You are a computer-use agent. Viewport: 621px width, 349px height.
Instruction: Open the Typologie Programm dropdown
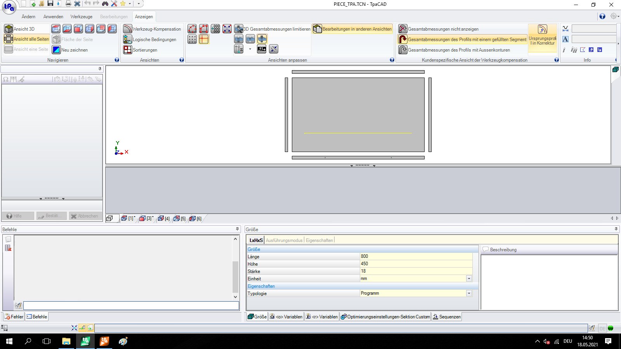pyautogui.click(x=469, y=294)
